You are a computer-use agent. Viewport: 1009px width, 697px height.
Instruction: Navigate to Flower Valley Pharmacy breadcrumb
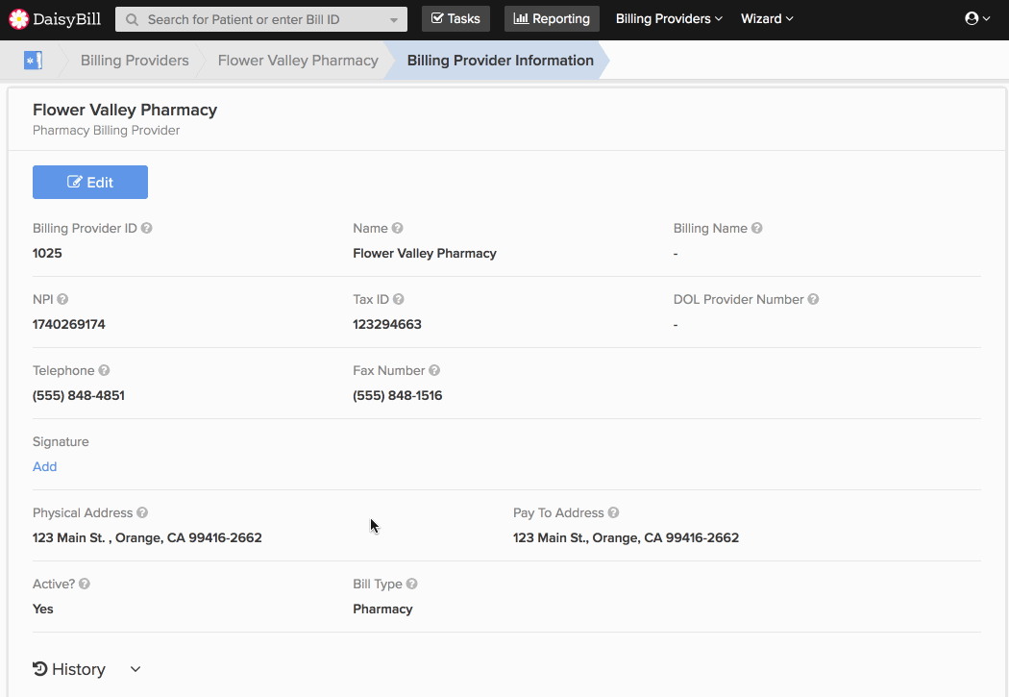click(298, 61)
